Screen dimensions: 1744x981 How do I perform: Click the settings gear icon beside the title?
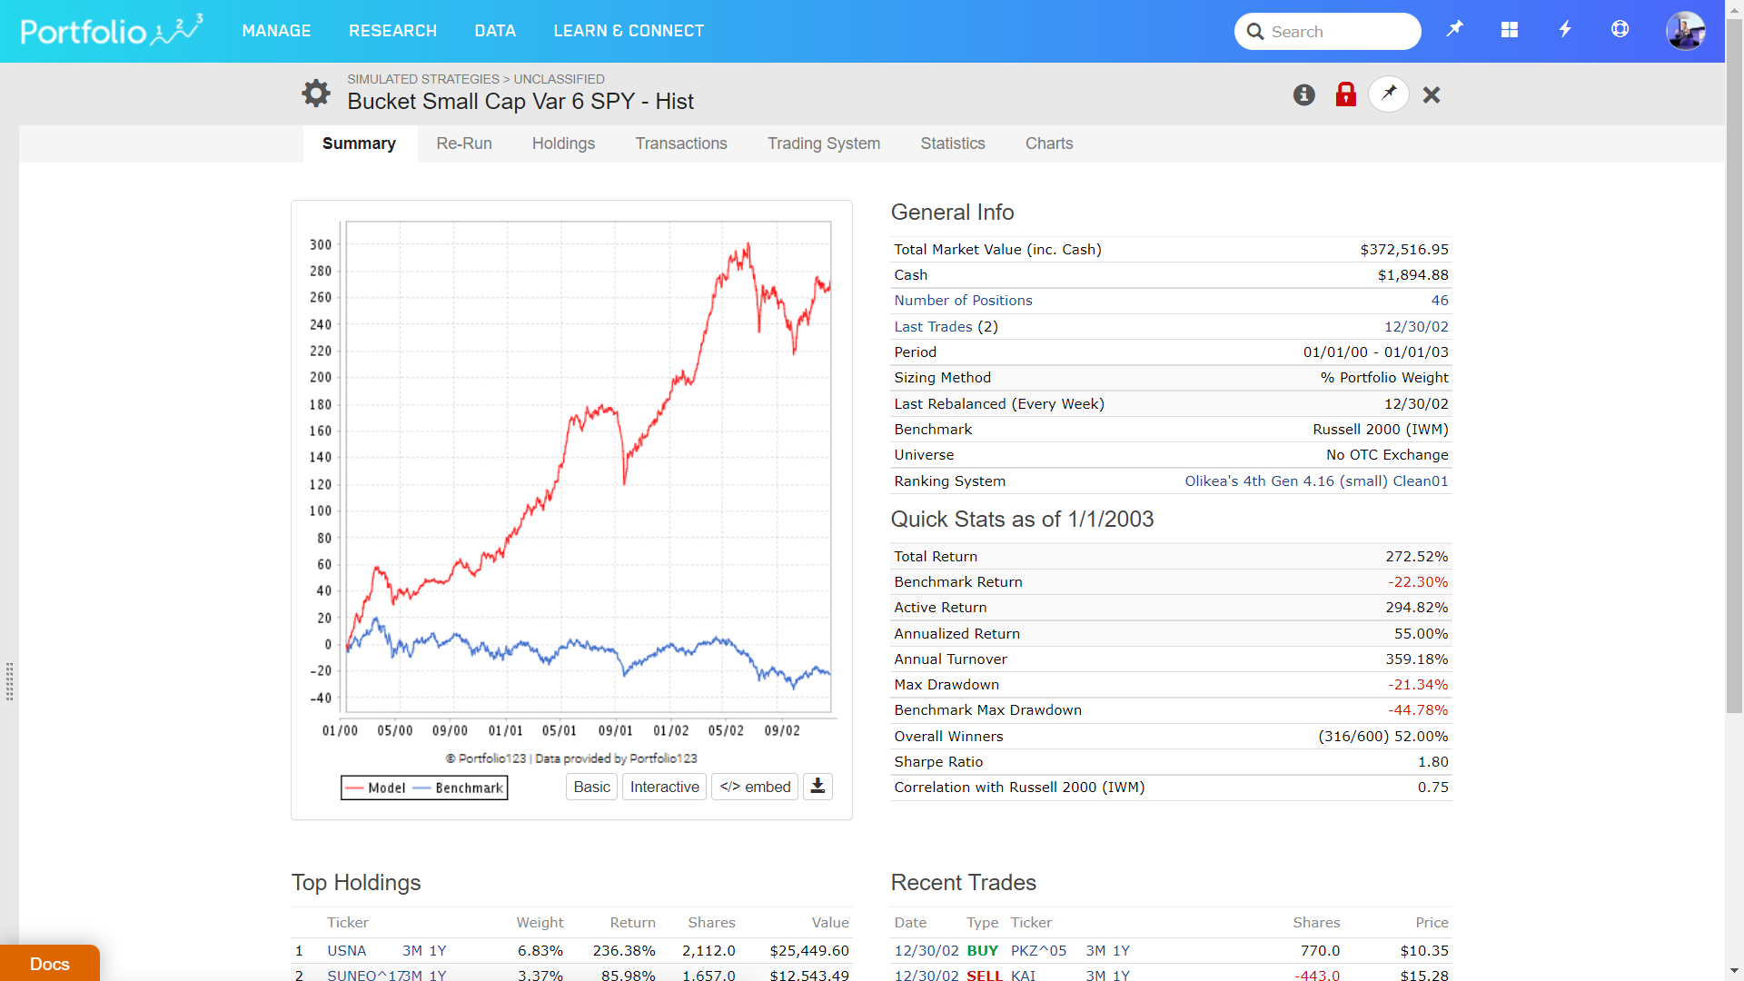point(315,93)
